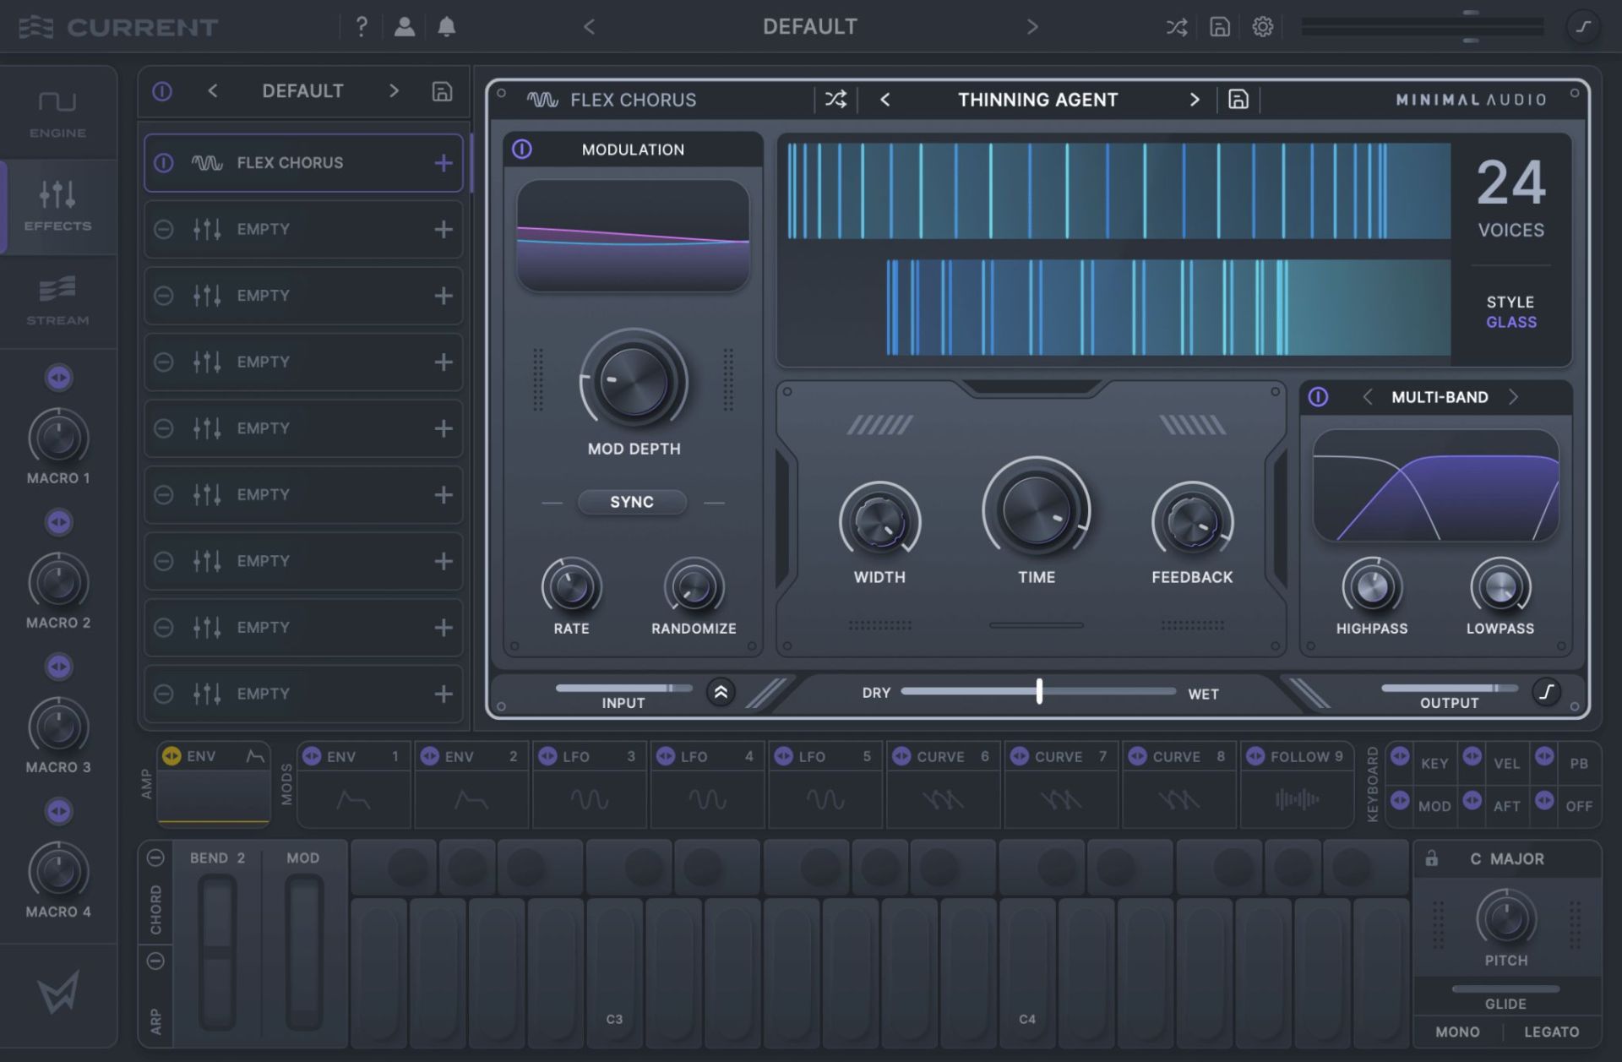Viewport: 1622px width, 1062px height.
Task: Click the CURVE 6 modulation assign icon
Action: tap(901, 756)
